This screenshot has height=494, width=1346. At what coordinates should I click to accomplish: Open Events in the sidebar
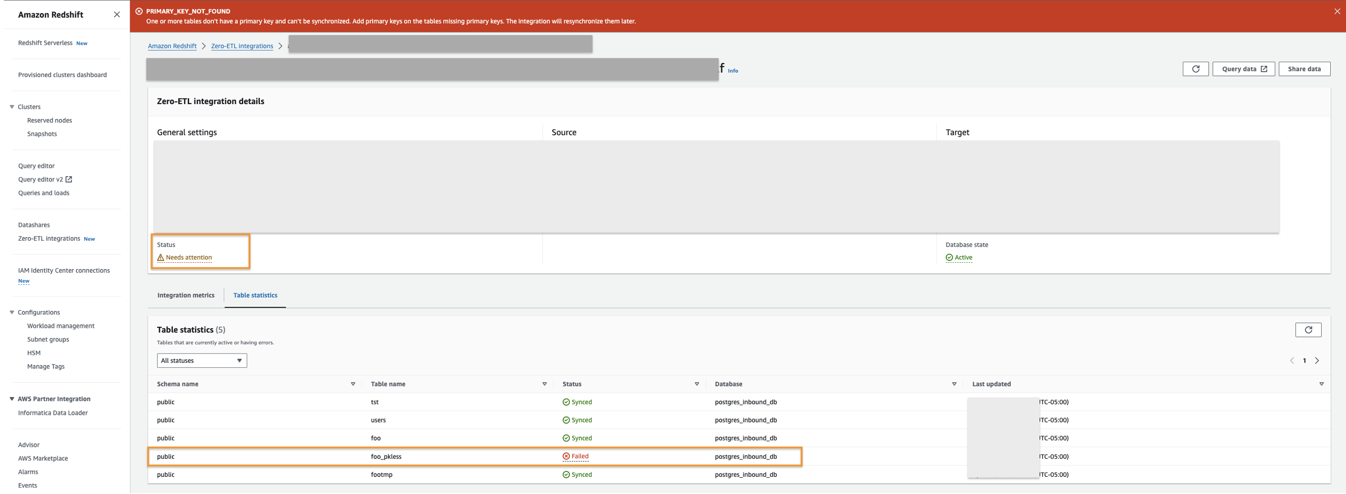(x=28, y=485)
